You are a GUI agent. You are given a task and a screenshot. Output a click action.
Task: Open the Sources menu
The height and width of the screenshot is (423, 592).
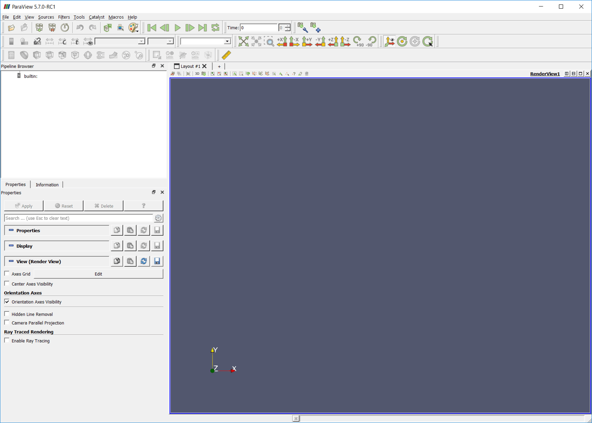coord(46,17)
